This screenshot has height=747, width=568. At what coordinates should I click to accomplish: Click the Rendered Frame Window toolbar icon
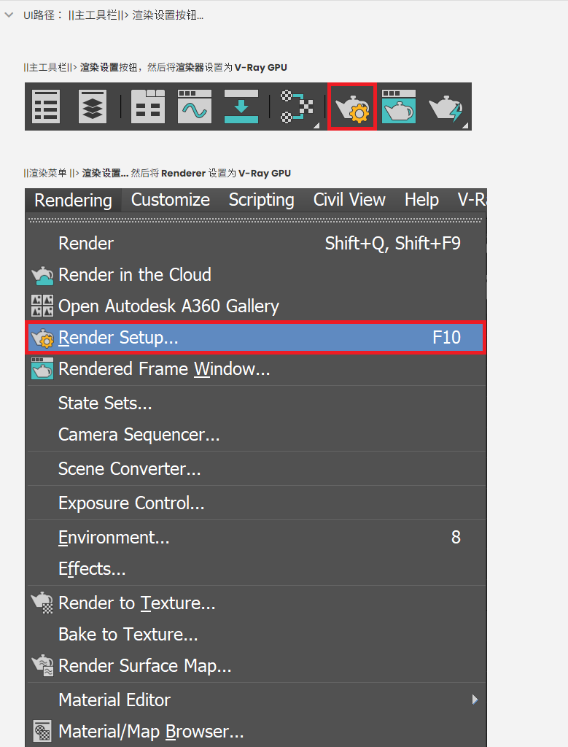point(399,107)
